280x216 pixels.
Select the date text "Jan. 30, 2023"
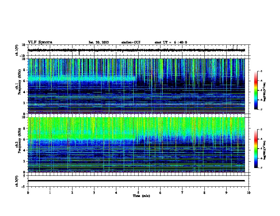(x=99, y=42)
